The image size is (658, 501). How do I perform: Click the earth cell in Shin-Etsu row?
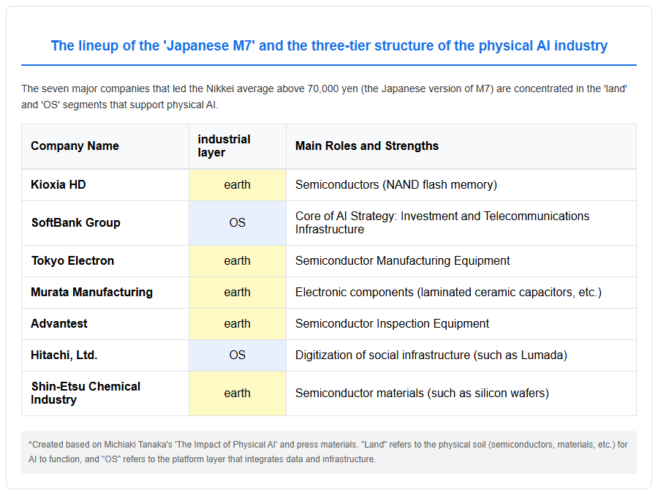(x=238, y=393)
